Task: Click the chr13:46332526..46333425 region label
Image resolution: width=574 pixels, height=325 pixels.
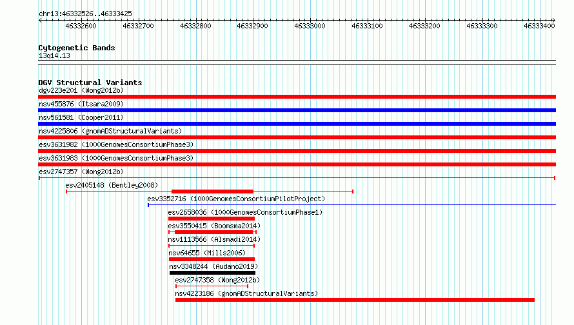Action: point(85,14)
